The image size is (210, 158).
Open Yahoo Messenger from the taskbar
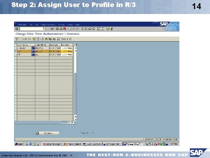[52, 144]
